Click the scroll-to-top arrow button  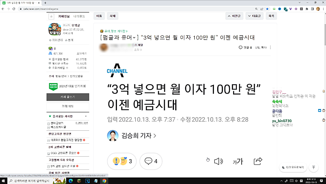(314, 167)
